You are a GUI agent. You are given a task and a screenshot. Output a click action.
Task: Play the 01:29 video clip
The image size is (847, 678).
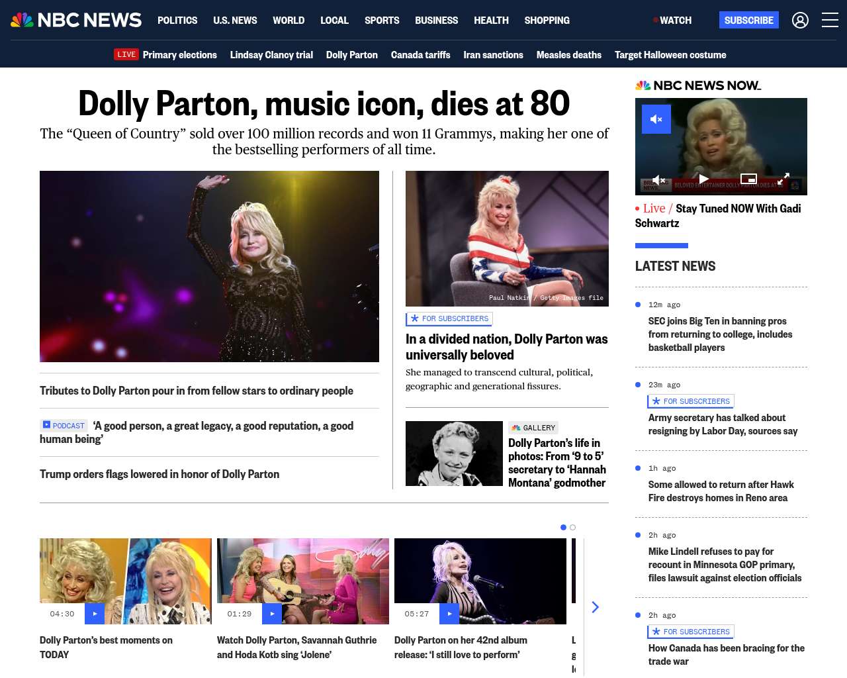coord(272,614)
